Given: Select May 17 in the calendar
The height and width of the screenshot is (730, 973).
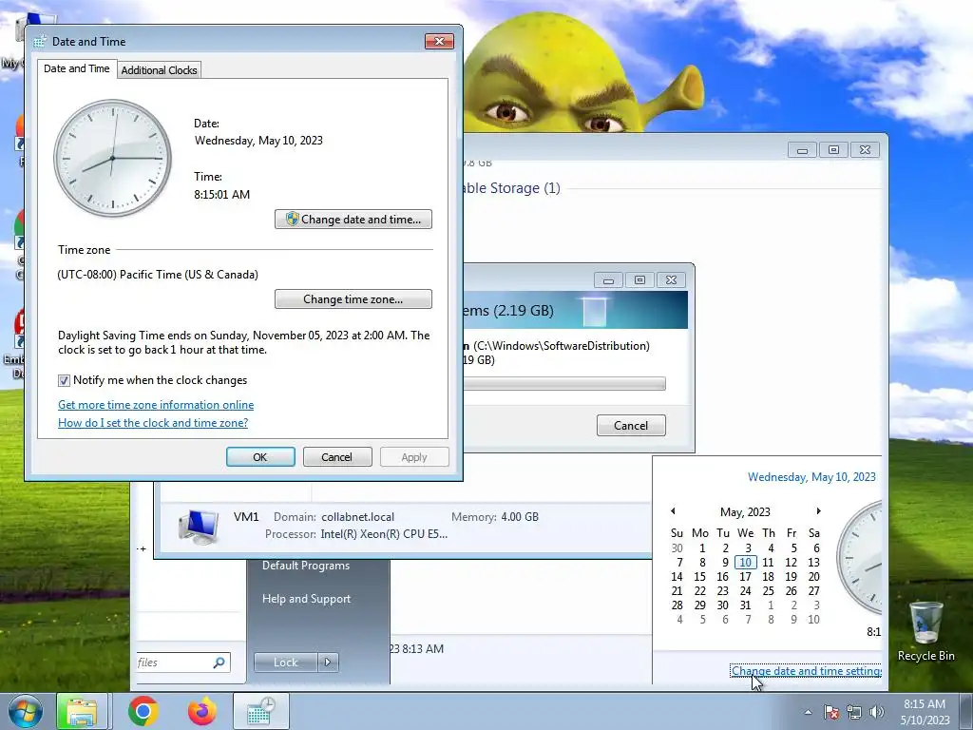Looking at the screenshot, I should coord(745,577).
